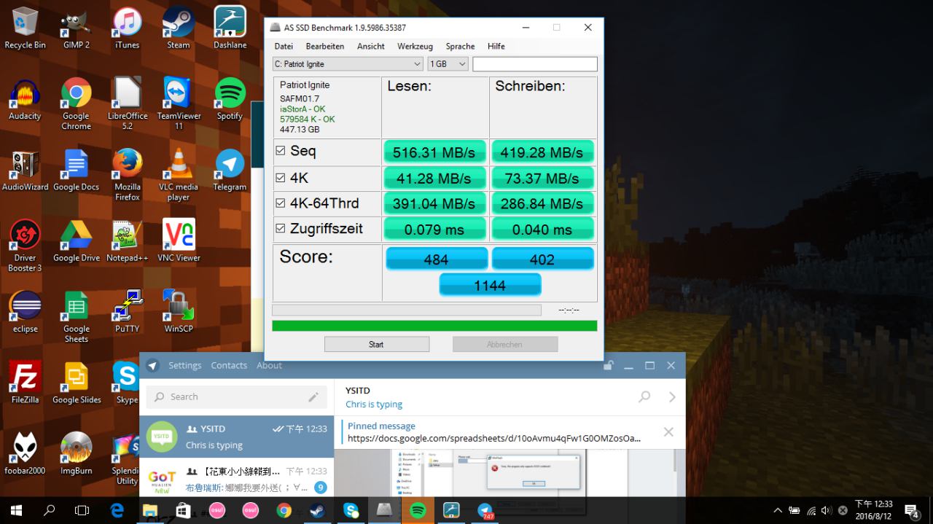Open Notepad++ desktop shortcut
Image resolution: width=933 pixels, height=524 pixels.
[127, 241]
